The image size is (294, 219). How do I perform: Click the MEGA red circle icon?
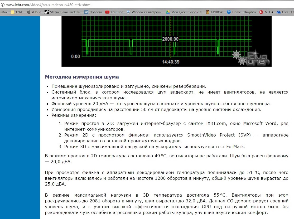tap(261, 12)
